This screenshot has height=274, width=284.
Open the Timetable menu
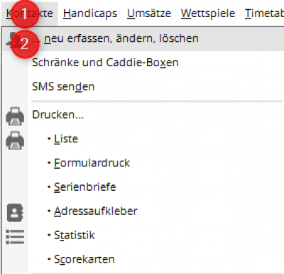[264, 14]
